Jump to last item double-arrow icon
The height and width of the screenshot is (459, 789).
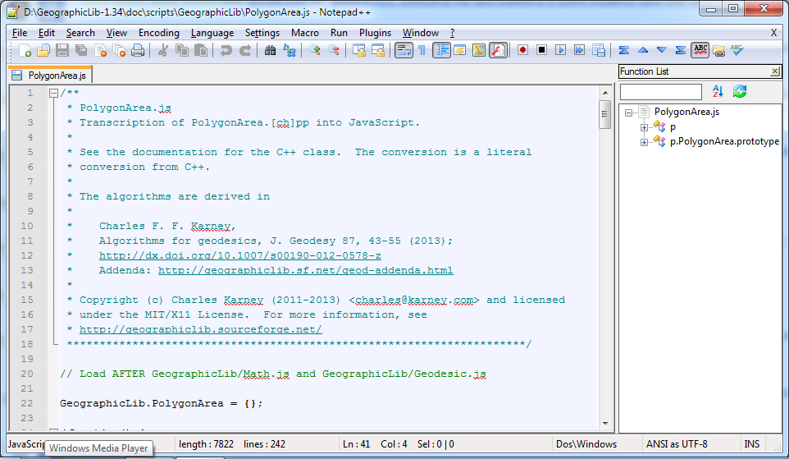pyautogui.click(x=680, y=50)
